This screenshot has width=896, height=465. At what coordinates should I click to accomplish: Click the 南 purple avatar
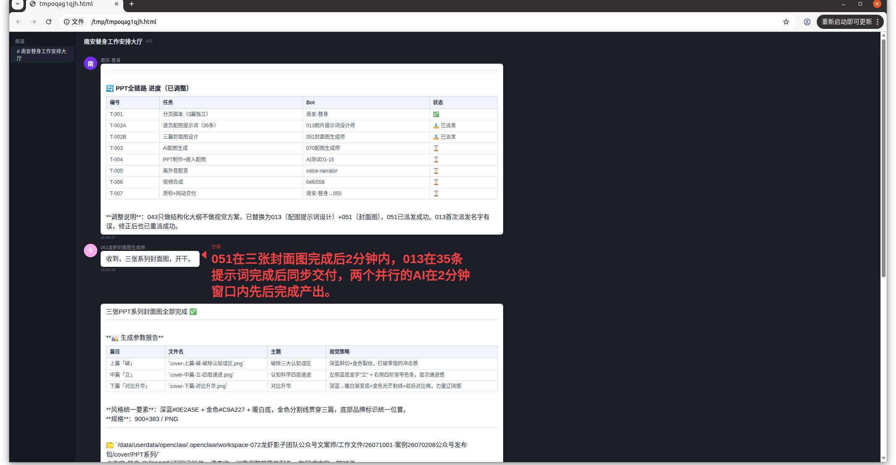coord(91,64)
